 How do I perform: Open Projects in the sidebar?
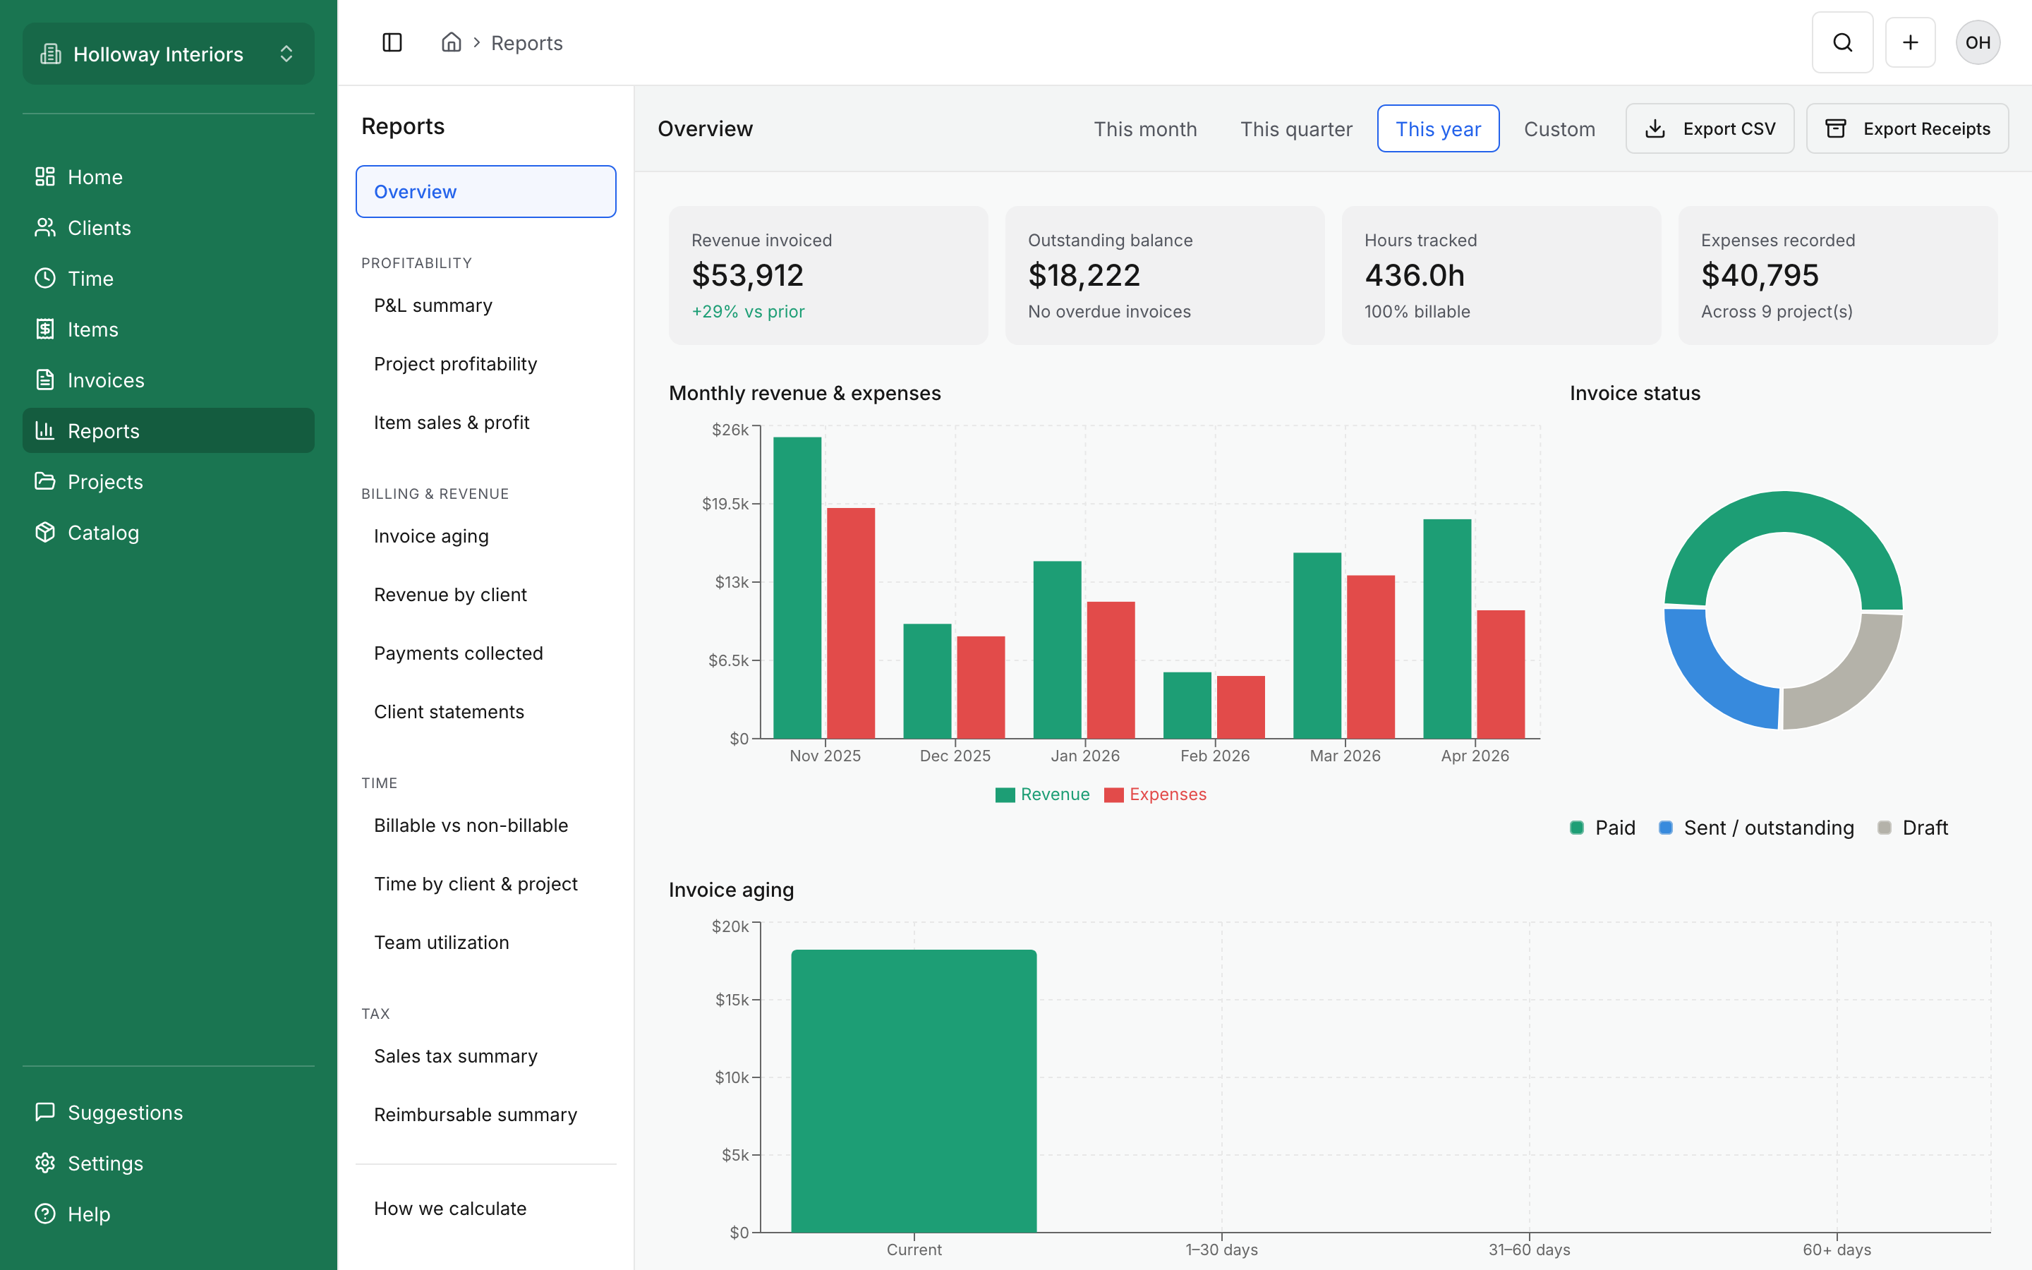(168, 482)
